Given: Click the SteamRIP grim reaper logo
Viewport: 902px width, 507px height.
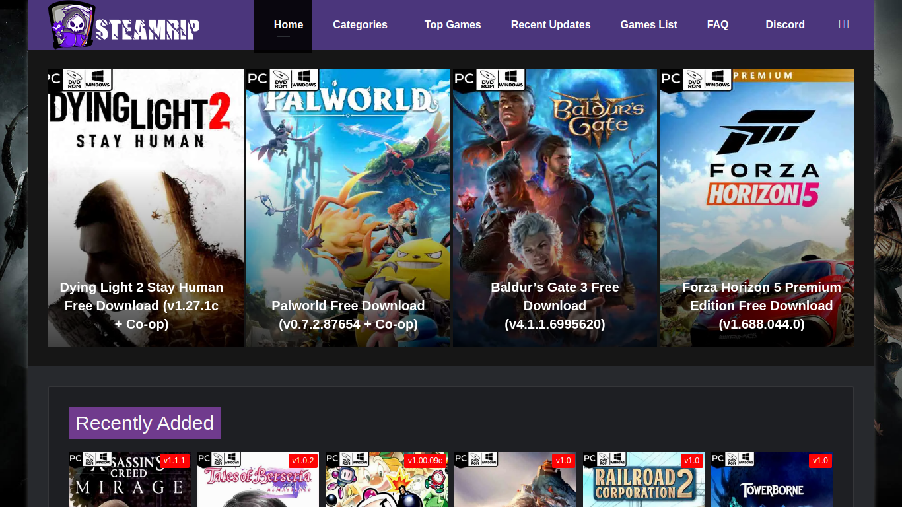Looking at the screenshot, I should pyautogui.click(x=124, y=25).
